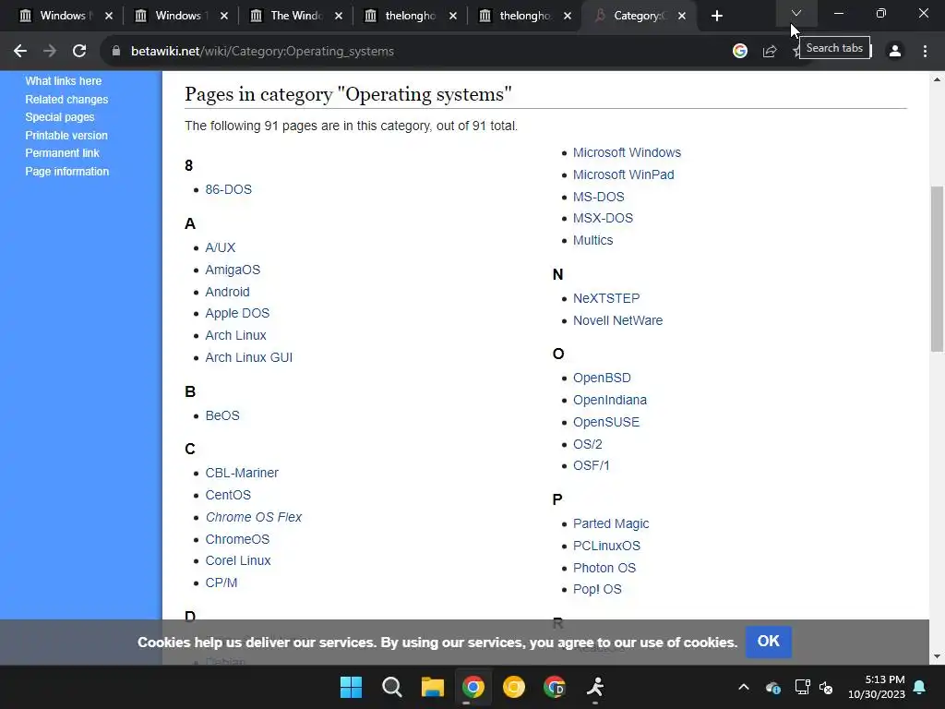
Task: Focus the address bar URL
Action: click(x=262, y=52)
